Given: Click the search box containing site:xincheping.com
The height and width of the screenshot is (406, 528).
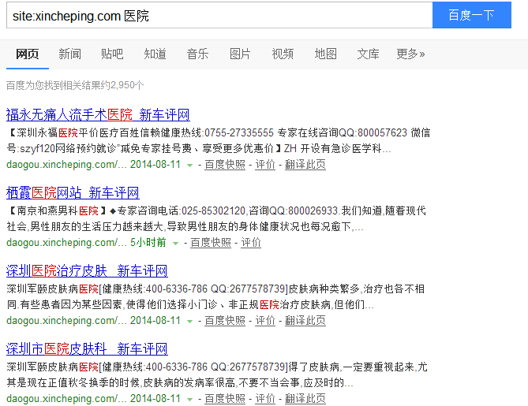Looking at the screenshot, I should point(219,16).
